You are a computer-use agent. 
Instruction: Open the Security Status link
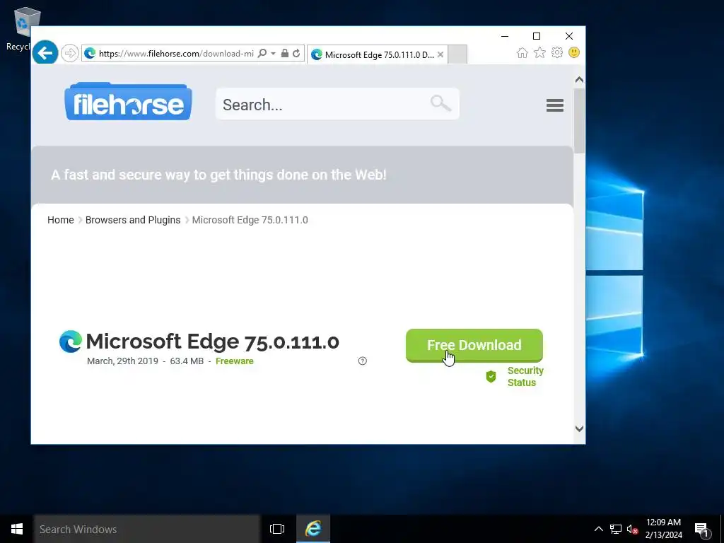tap(525, 376)
